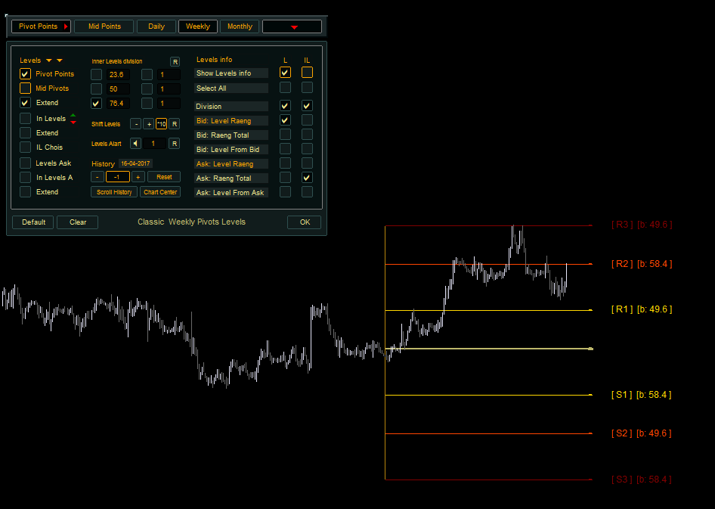Viewport: 715px width, 509px height.
Task: Open the red arrow dropdown in top bar
Action: coord(292,26)
